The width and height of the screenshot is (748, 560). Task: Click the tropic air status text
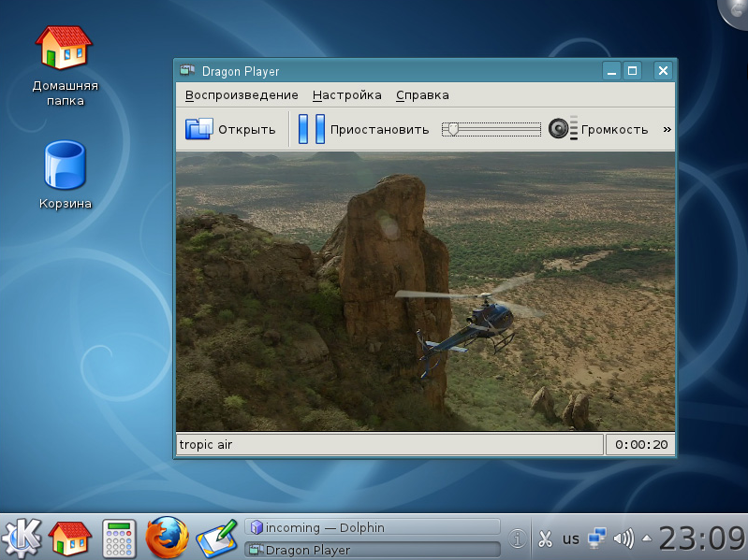point(205,444)
